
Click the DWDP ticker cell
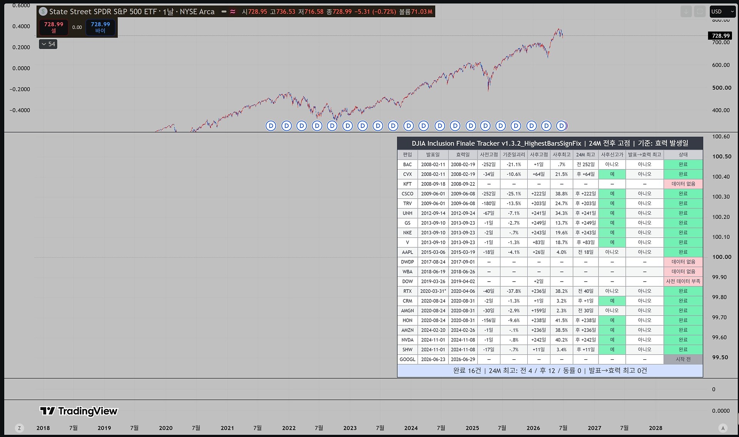pos(407,262)
